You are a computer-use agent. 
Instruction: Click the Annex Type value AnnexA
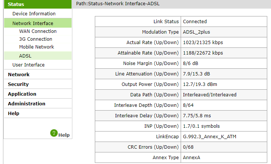click(x=192, y=158)
